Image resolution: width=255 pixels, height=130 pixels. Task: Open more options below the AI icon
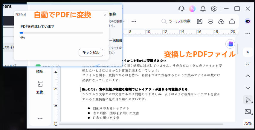[x=248, y=33]
